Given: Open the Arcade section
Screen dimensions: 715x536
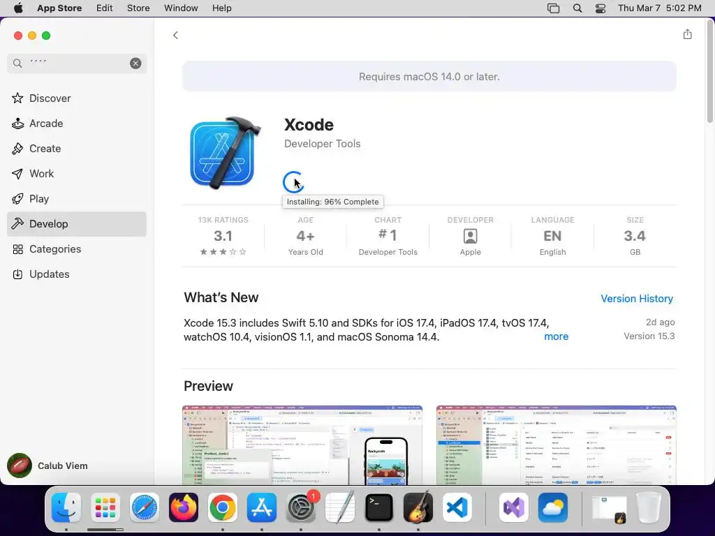Looking at the screenshot, I should [x=77, y=123].
